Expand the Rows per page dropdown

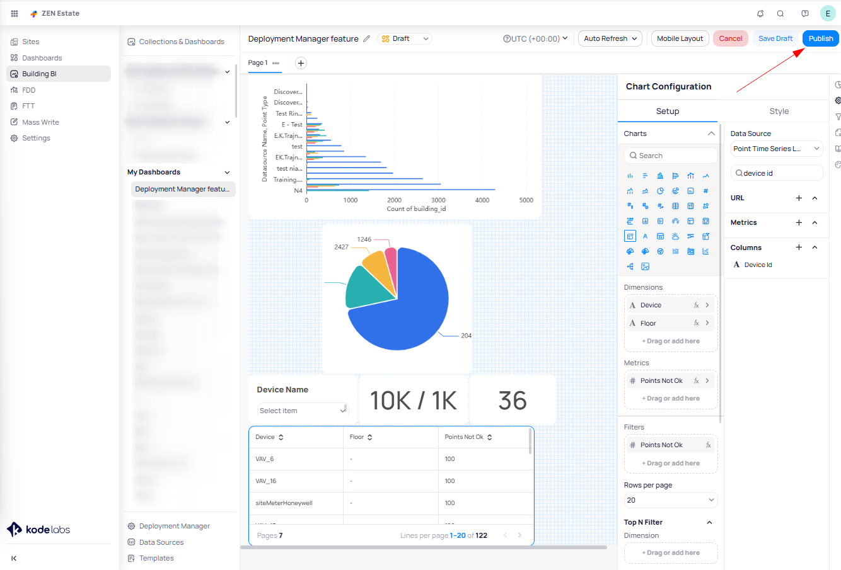[670, 500]
